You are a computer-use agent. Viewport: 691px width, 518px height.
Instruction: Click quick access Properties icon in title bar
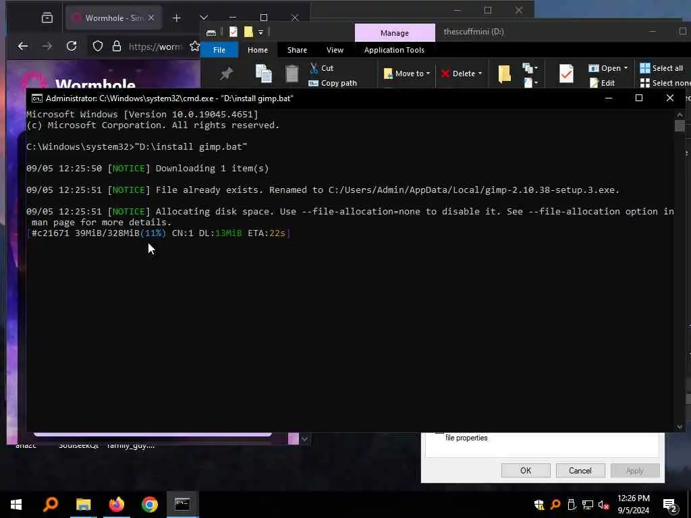point(233,32)
